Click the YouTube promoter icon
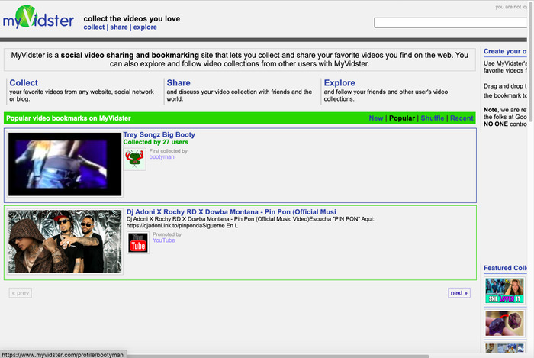Screen dimensions: 534x358 [138, 243]
